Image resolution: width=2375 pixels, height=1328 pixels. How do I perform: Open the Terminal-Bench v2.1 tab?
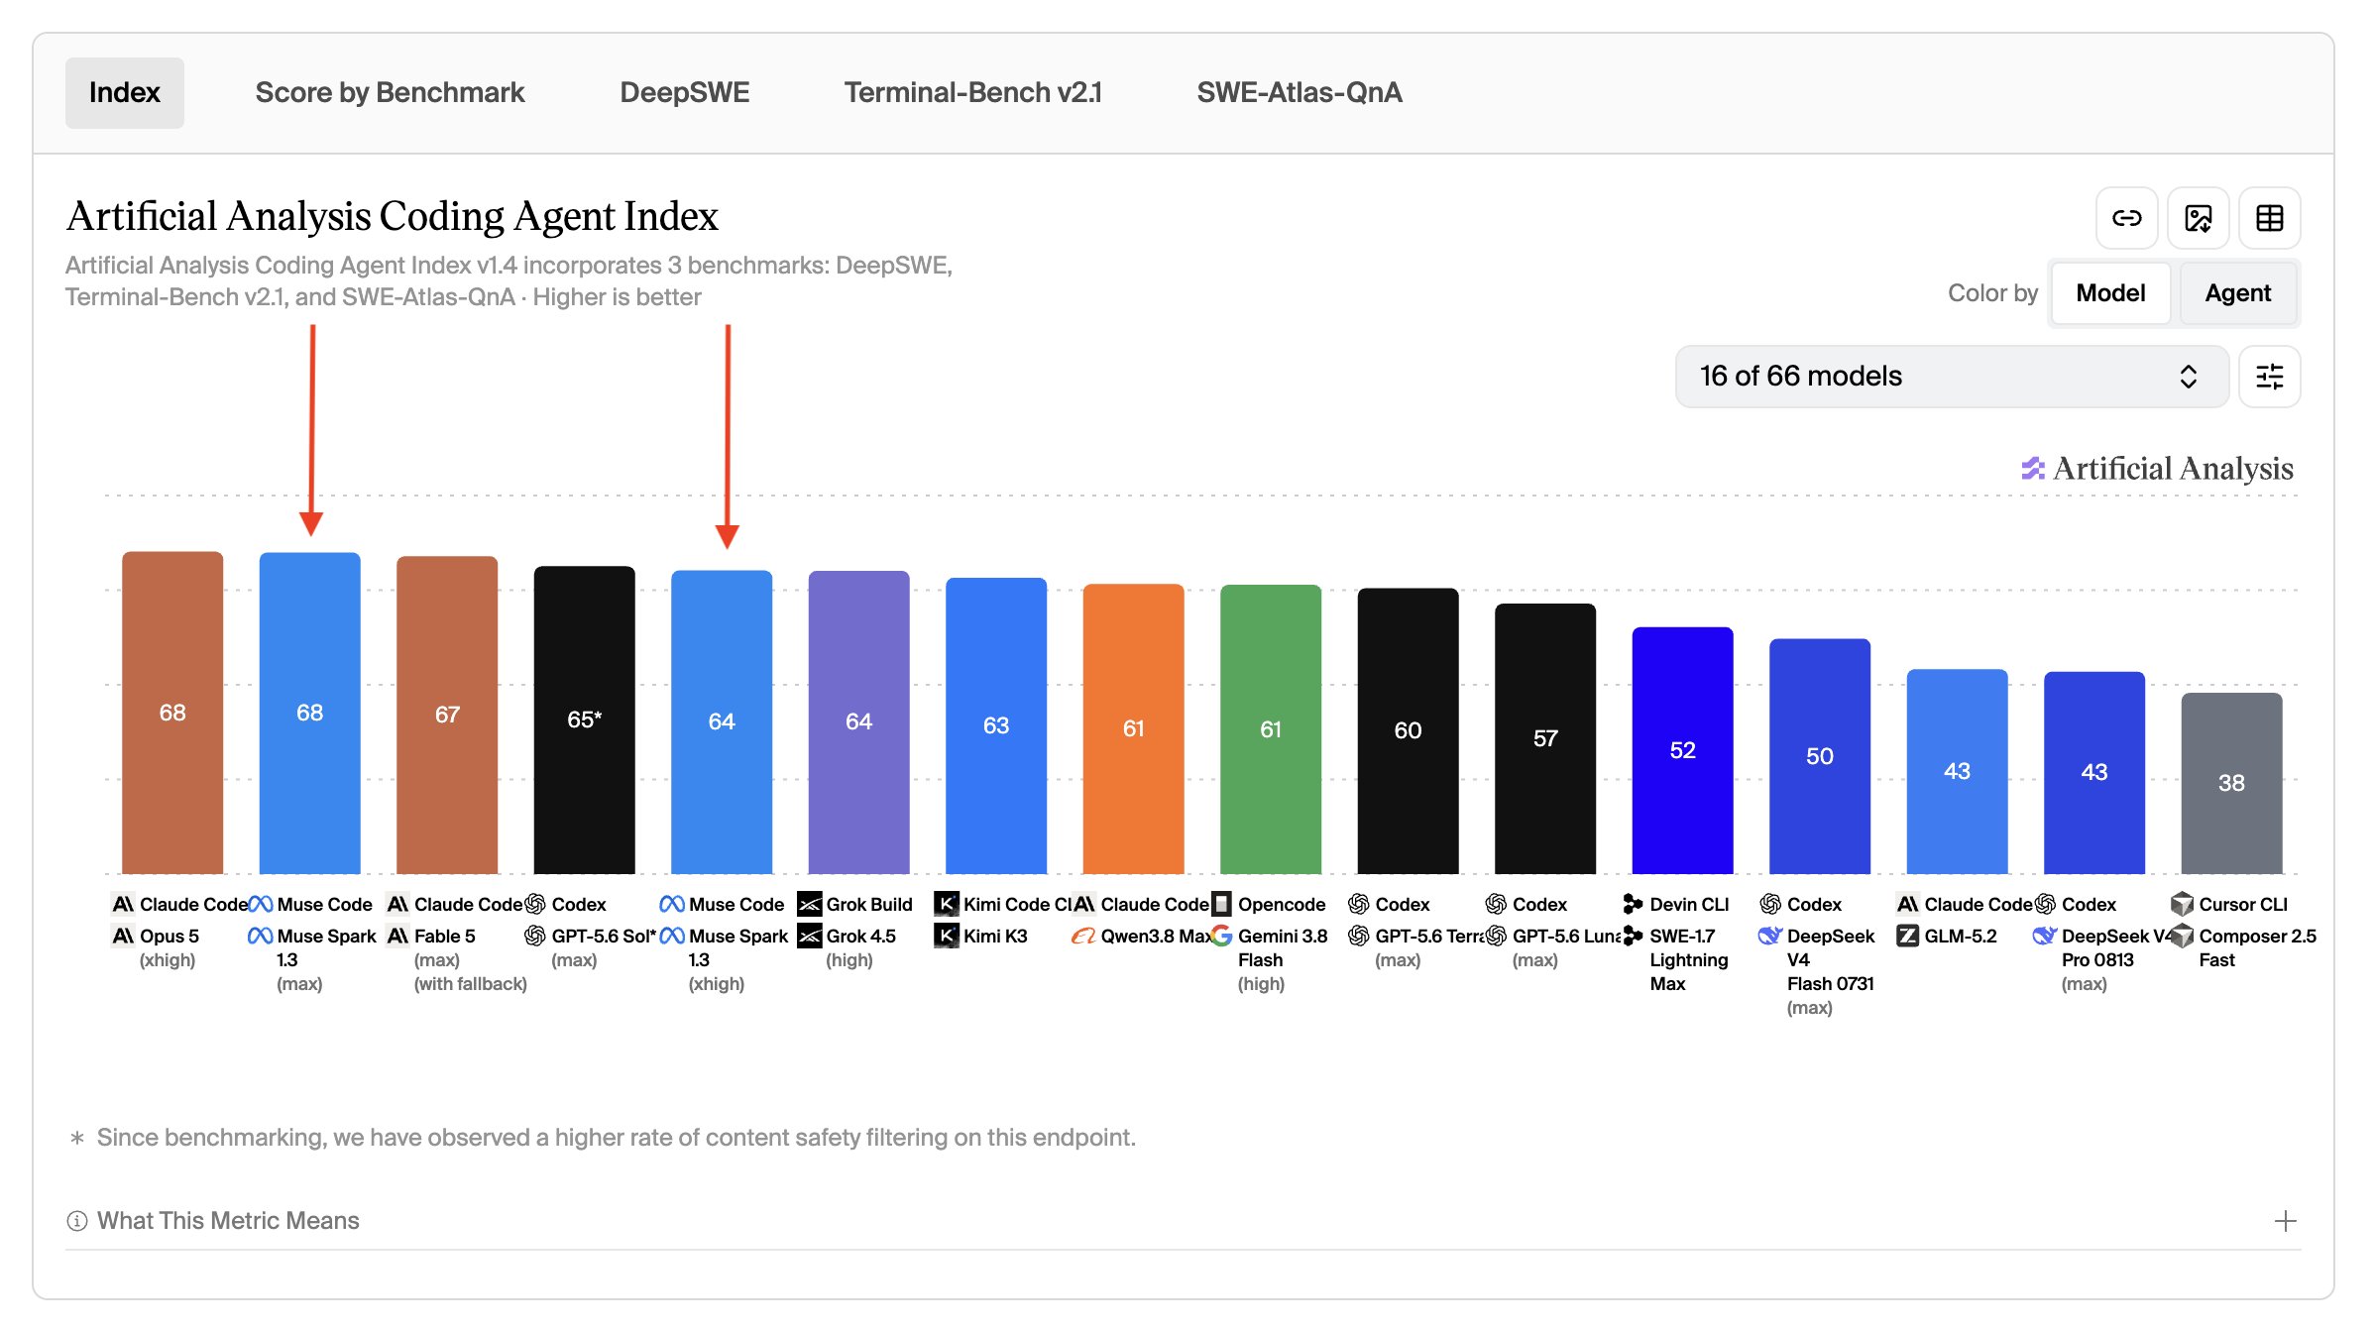coord(972,92)
